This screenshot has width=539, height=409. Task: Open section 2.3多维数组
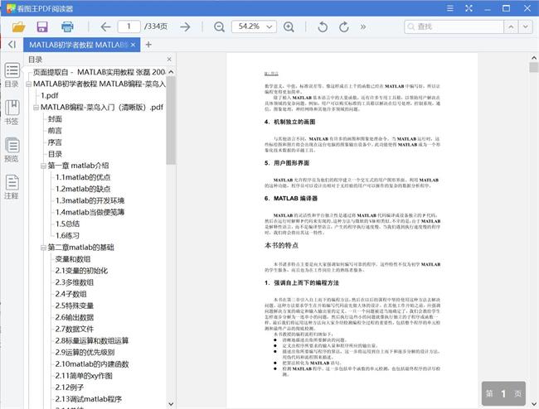pyautogui.click(x=75, y=282)
